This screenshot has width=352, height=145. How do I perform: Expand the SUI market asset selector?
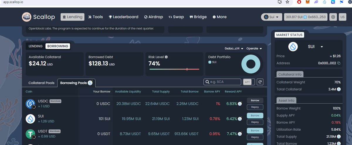315,47
